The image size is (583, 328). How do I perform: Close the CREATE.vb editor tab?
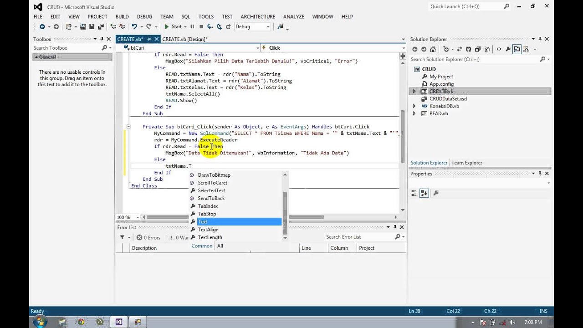click(156, 39)
